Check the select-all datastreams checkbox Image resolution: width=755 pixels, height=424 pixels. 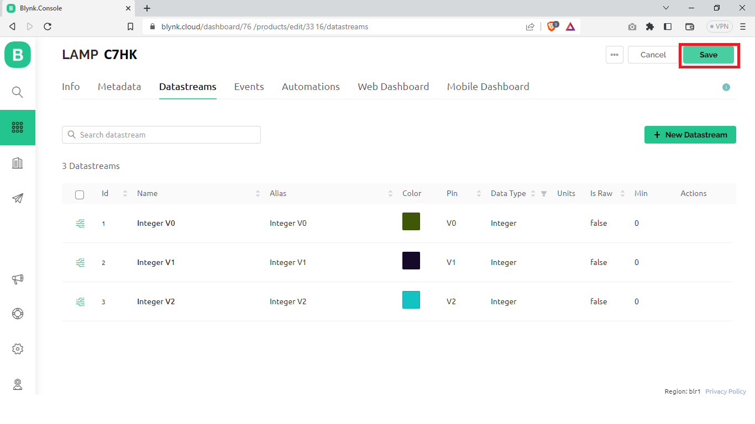(80, 194)
